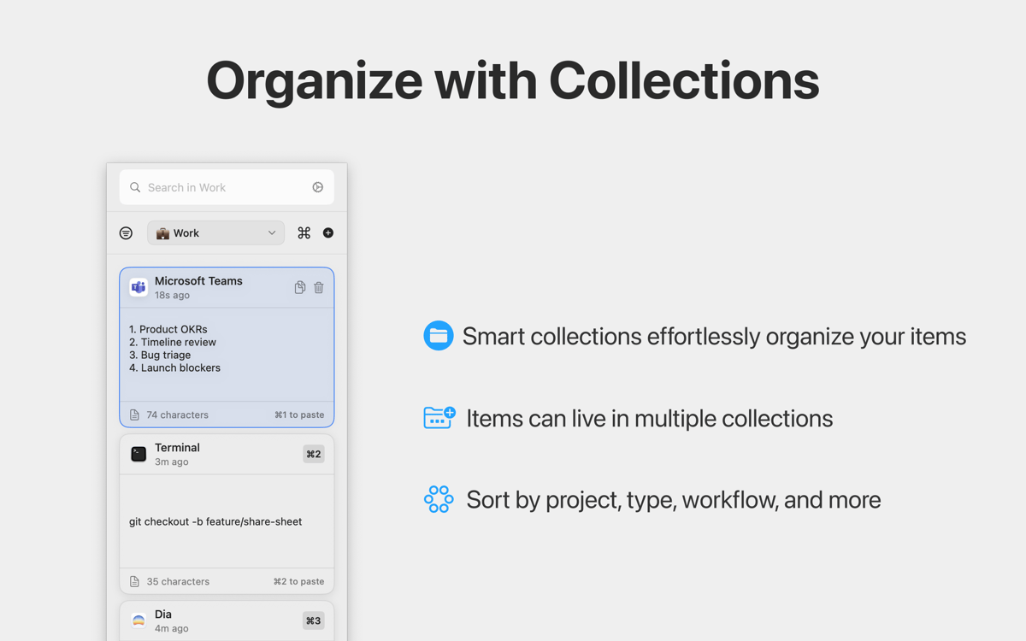This screenshot has width=1026, height=641.
Task: Click the command key shortcuts icon
Action: 304,233
